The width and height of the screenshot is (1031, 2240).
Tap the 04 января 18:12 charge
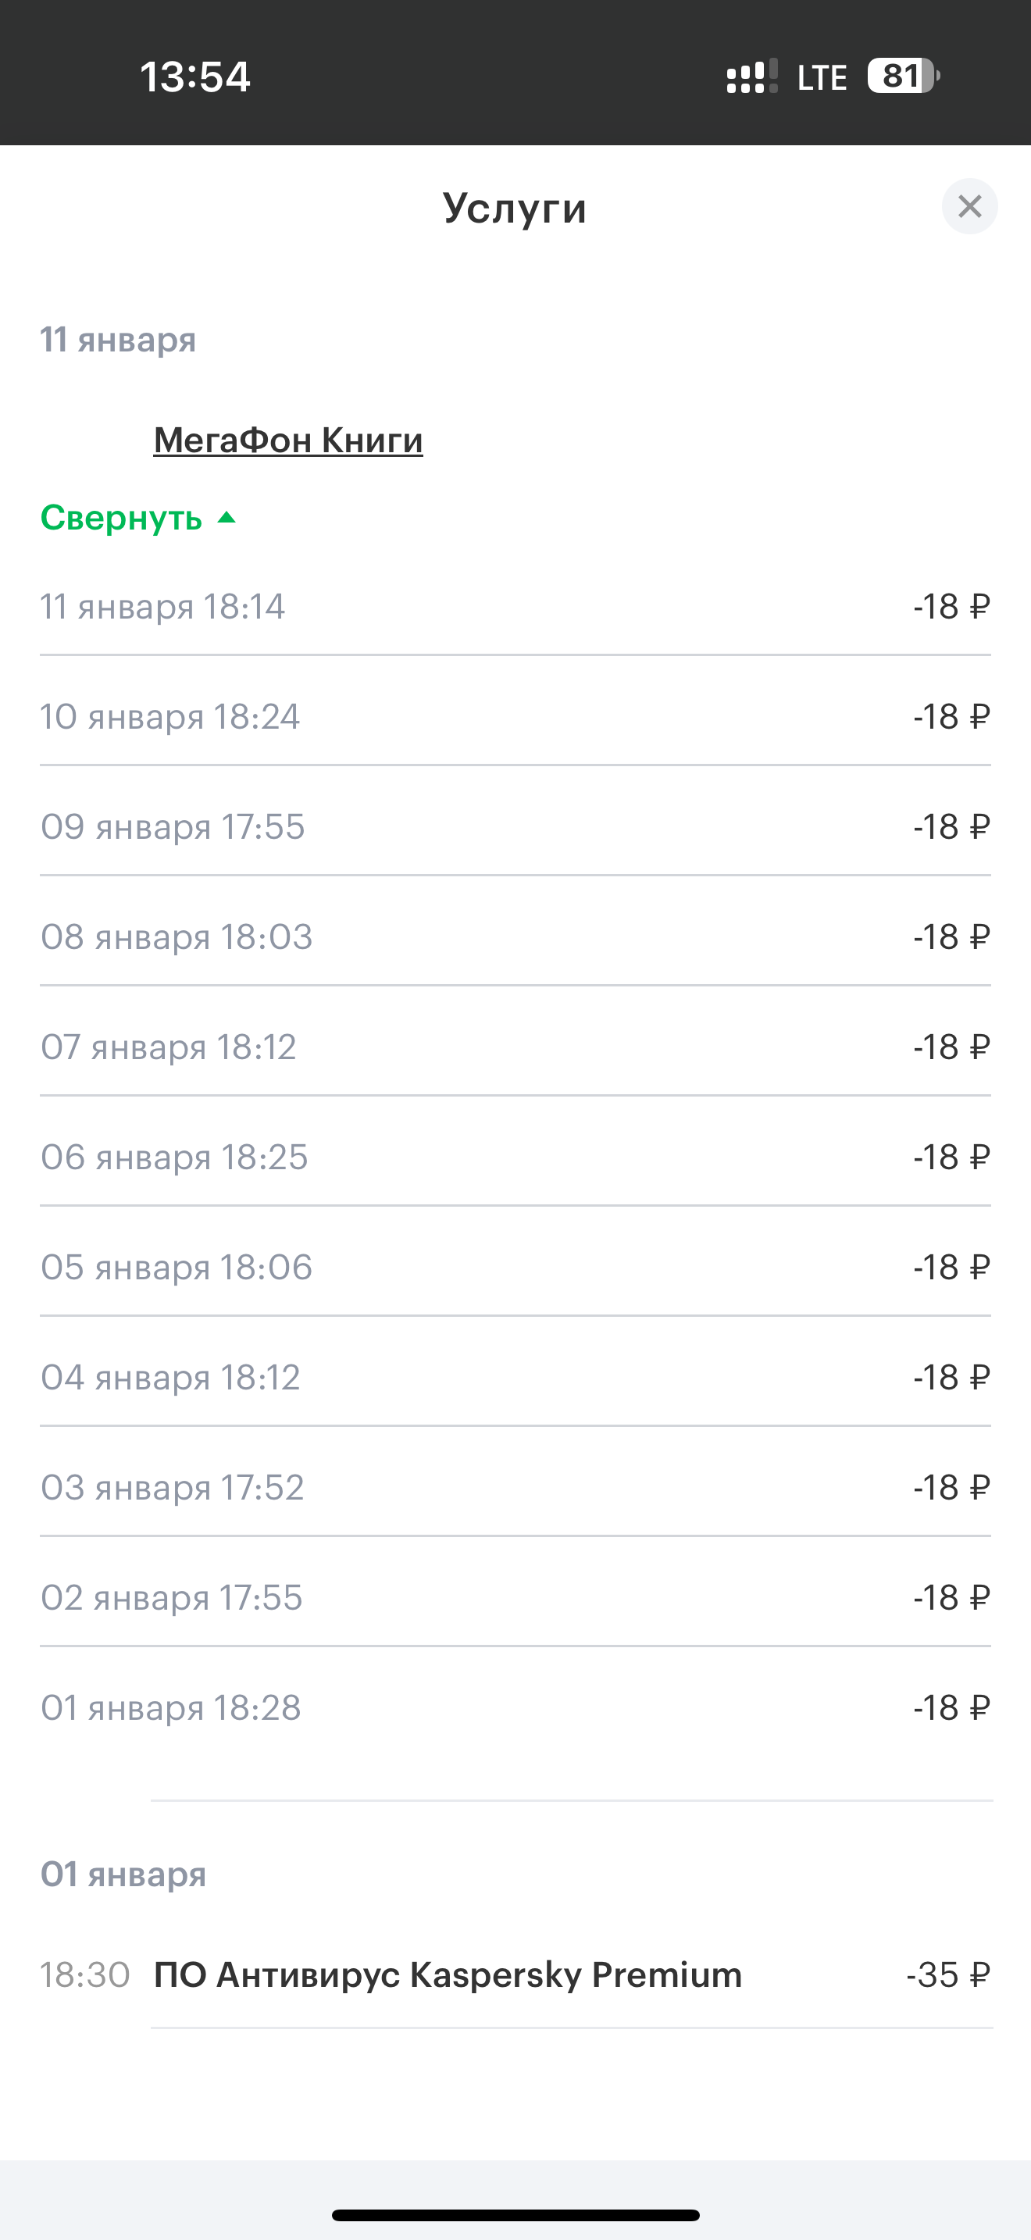[515, 1378]
